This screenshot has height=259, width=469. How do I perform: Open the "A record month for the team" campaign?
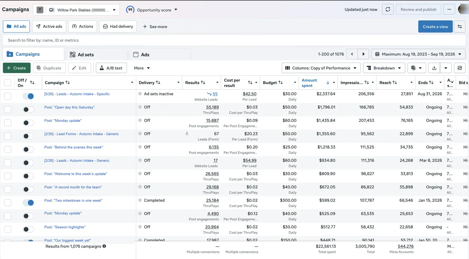[x=73, y=187]
